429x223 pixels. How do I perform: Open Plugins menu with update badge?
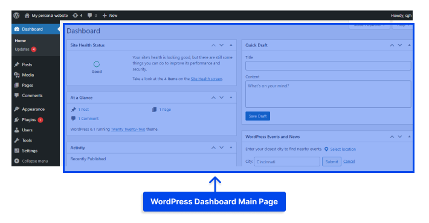29,119
